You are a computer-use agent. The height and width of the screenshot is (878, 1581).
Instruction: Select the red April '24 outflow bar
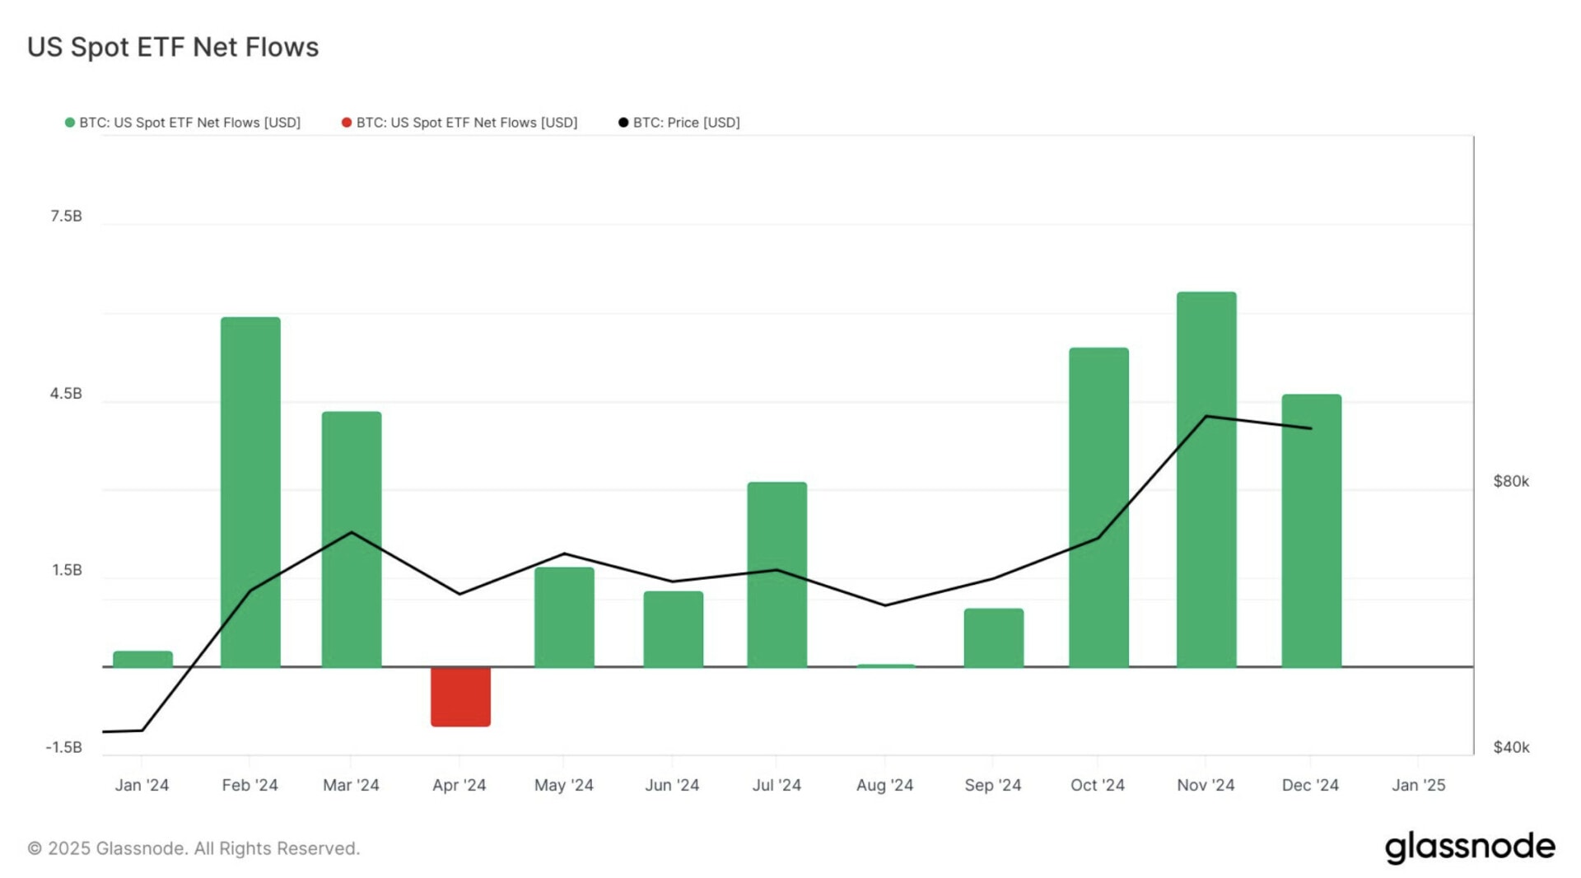pos(460,697)
